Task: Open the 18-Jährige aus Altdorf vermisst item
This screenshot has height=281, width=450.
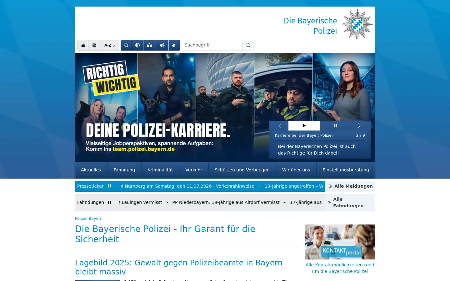Action: point(226,202)
